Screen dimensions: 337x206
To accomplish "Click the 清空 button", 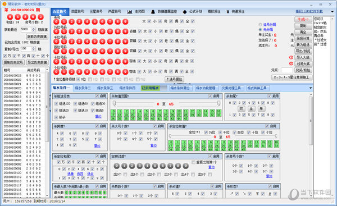I will (x=303, y=32).
